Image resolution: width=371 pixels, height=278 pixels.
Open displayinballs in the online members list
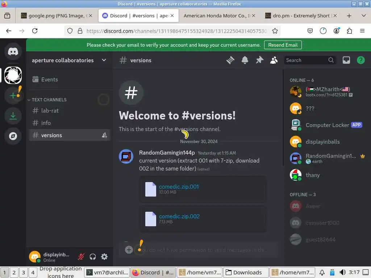(327, 142)
